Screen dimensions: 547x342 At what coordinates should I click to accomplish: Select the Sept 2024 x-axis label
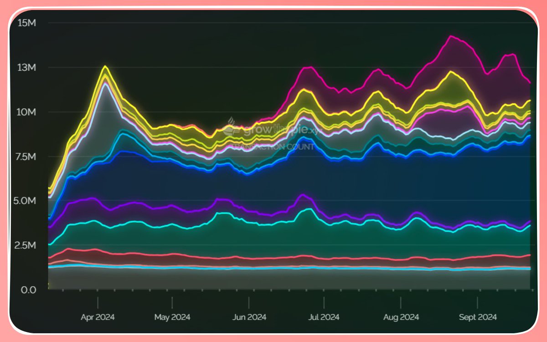pyautogui.click(x=477, y=317)
